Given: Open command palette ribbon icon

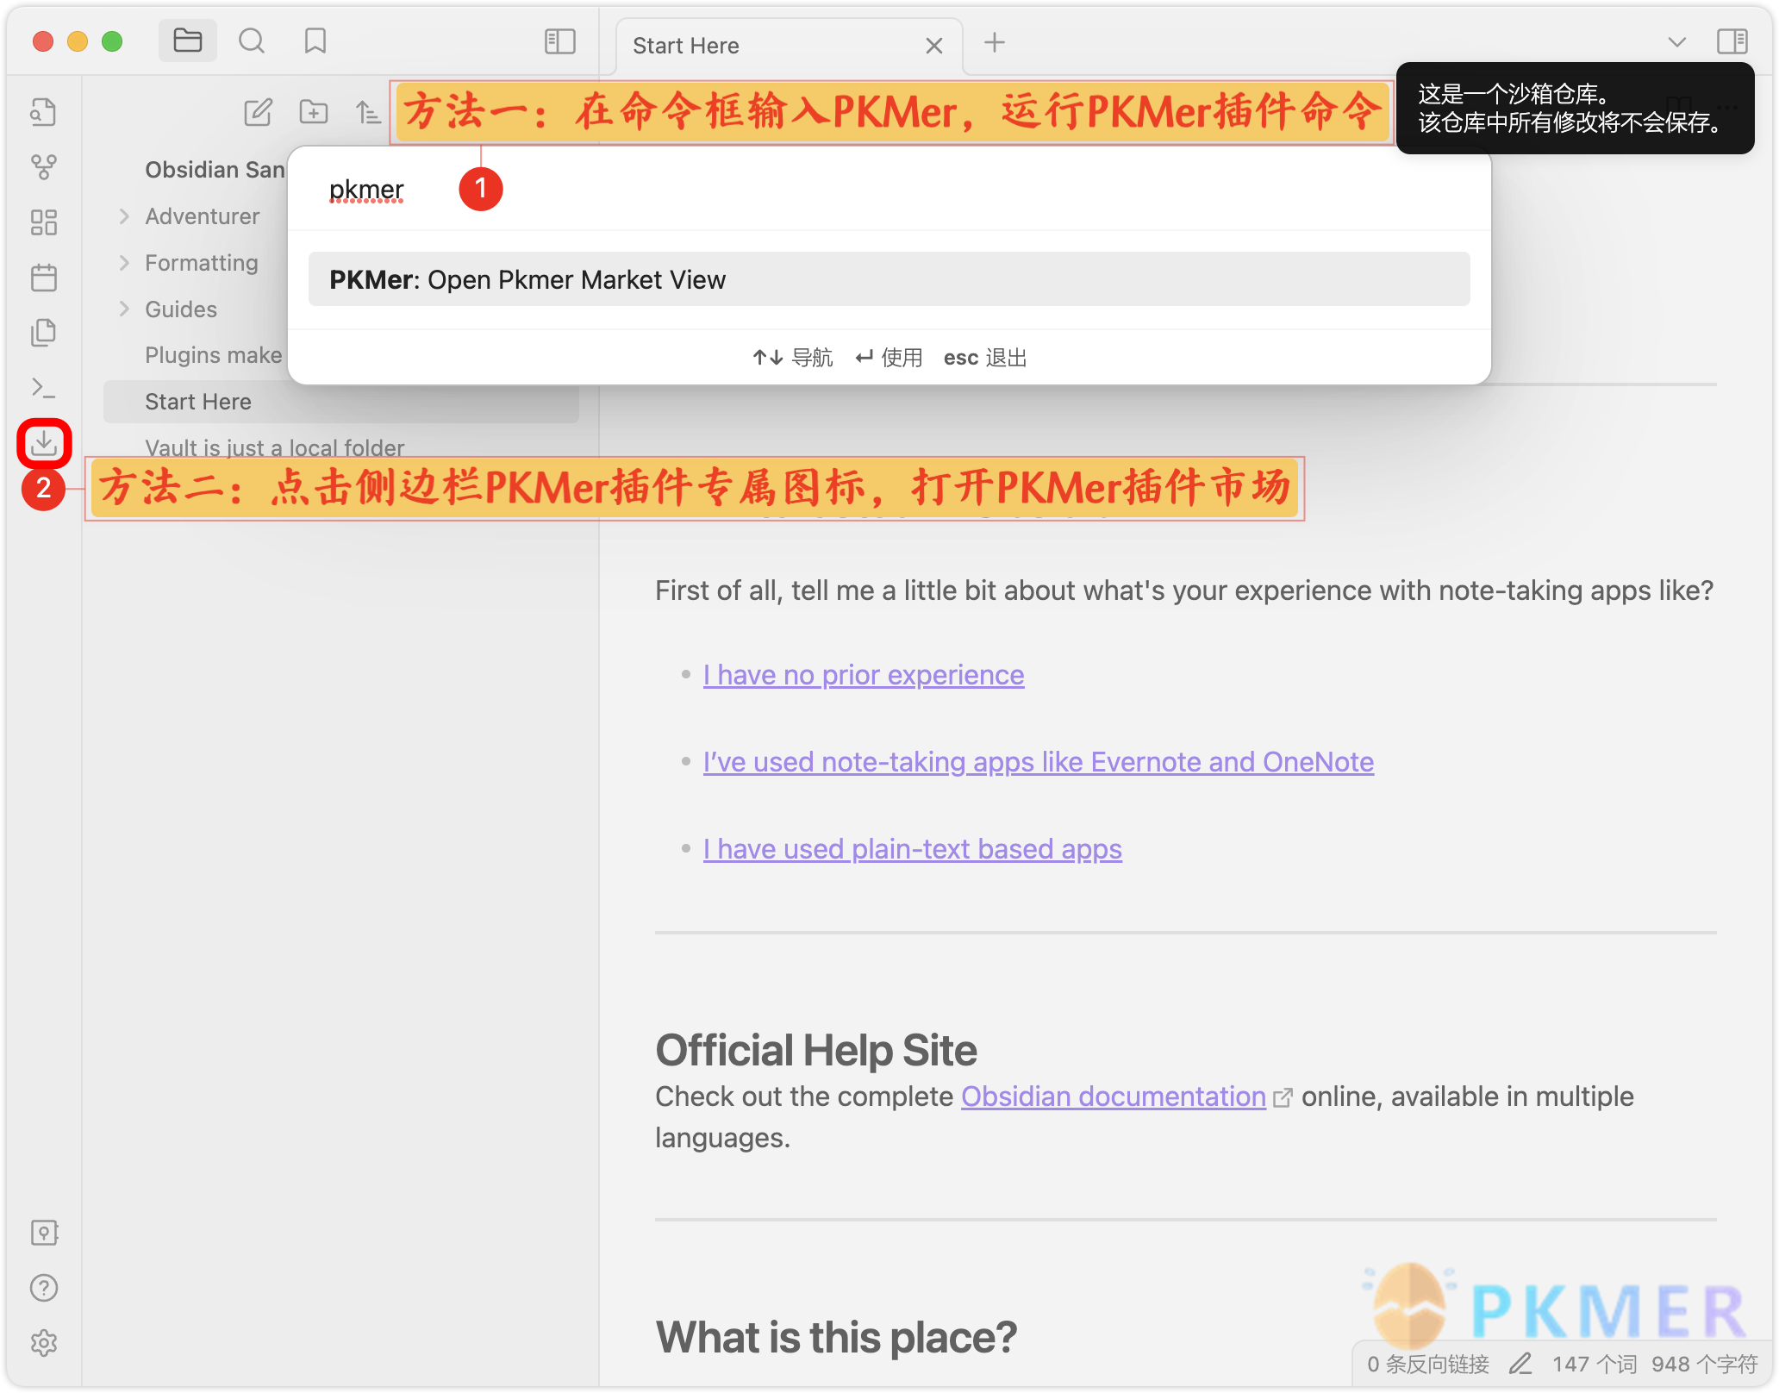Looking at the screenshot, I should (44, 388).
